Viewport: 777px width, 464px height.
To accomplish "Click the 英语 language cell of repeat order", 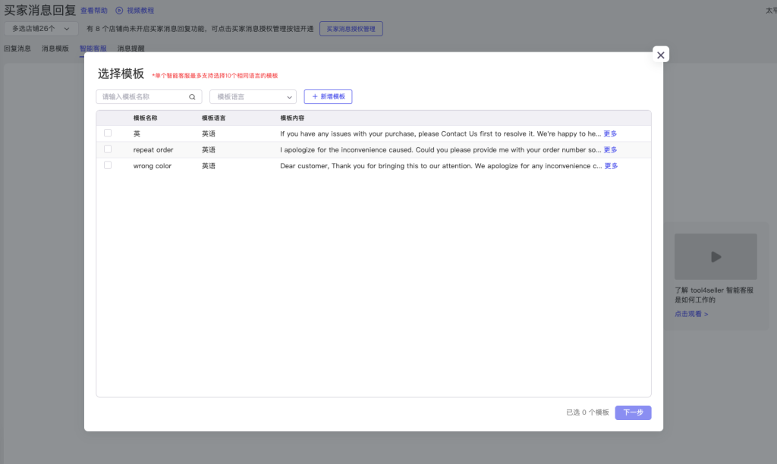I will tap(209, 149).
